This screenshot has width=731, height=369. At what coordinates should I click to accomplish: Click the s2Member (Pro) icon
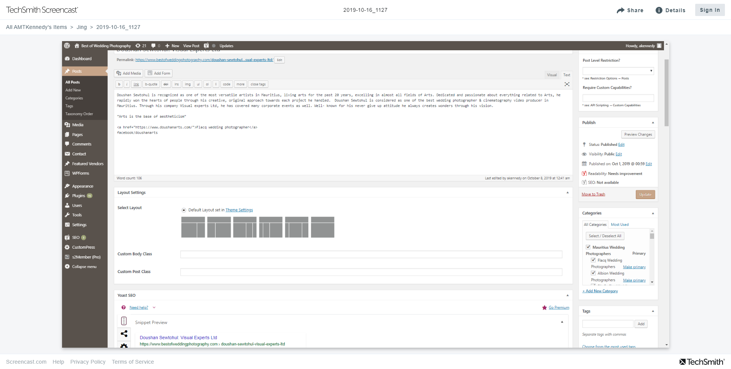pos(67,257)
